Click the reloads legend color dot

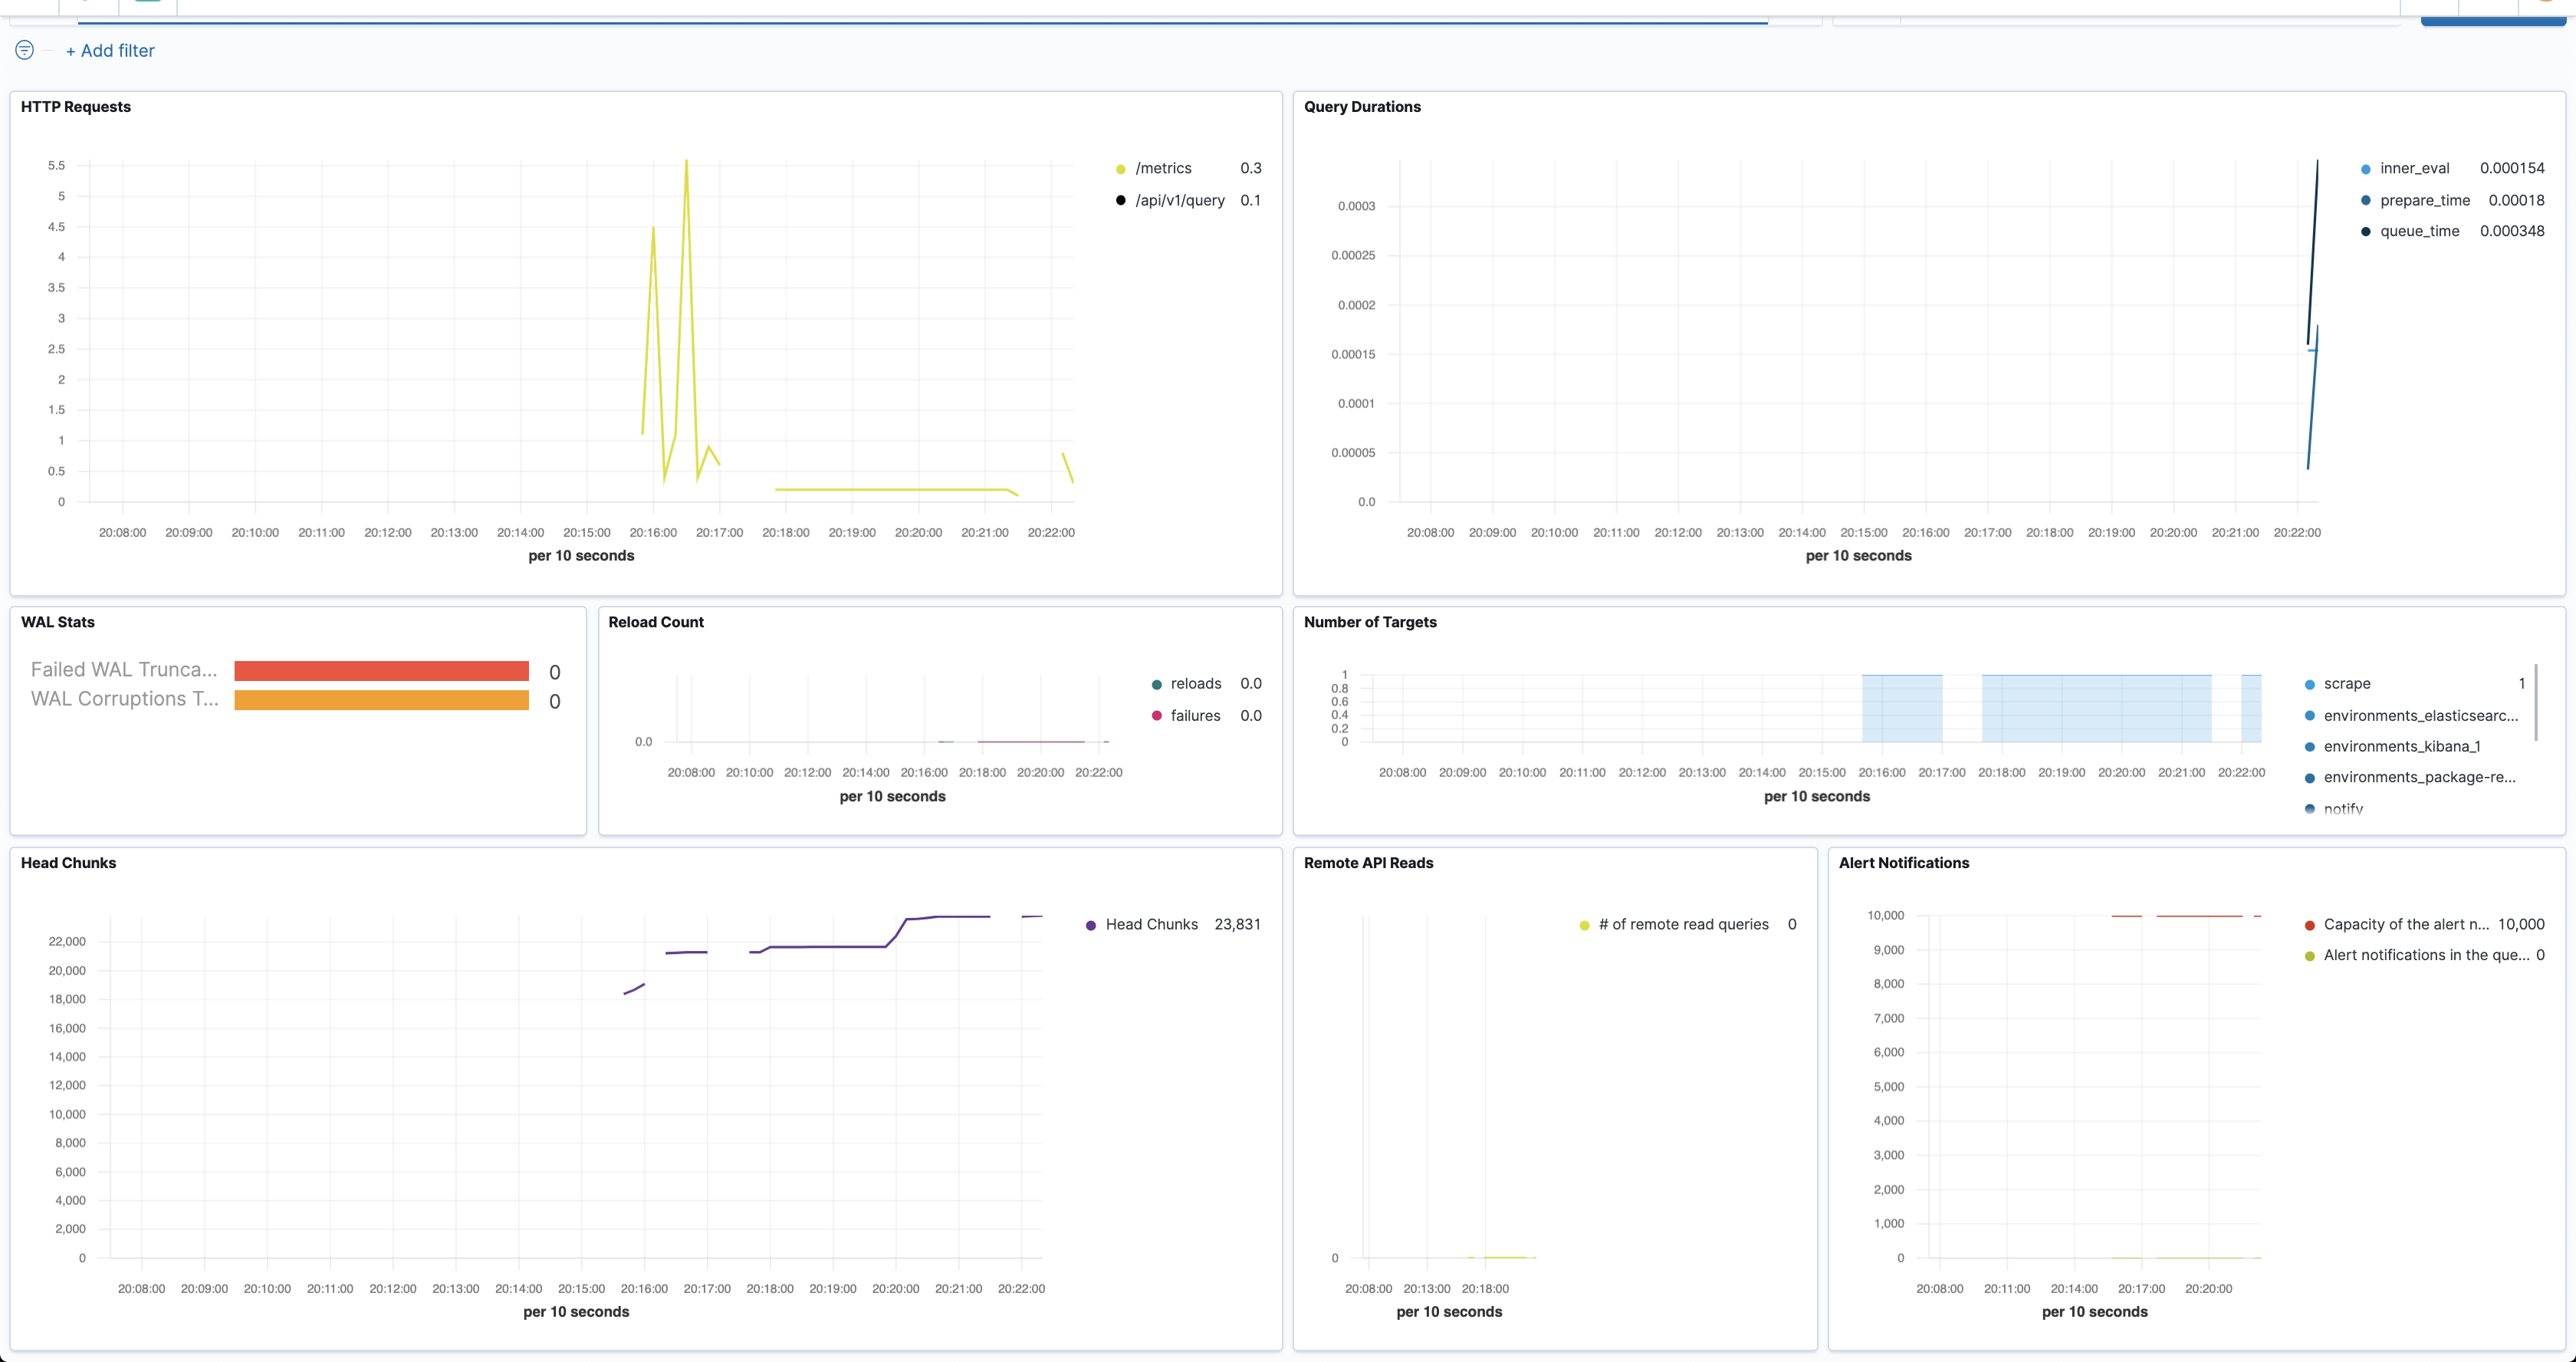(1156, 685)
